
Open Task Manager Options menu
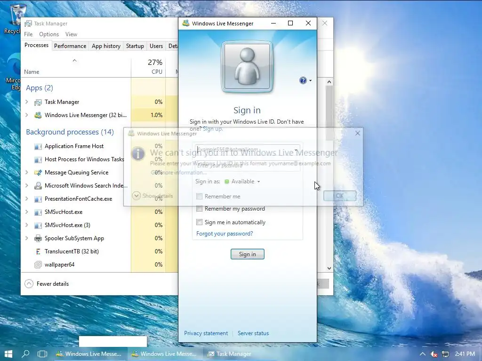pyautogui.click(x=49, y=34)
